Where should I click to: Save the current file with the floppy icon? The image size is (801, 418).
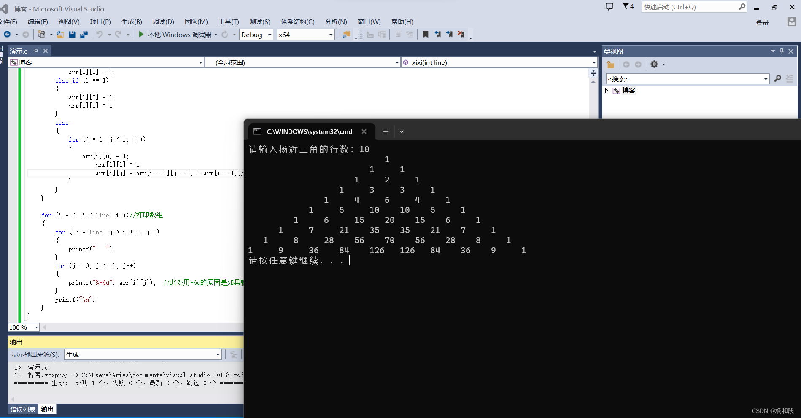coord(72,35)
